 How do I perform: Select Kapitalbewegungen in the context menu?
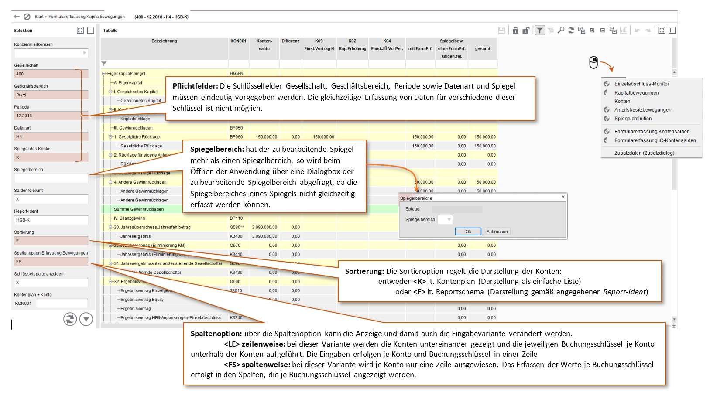[x=637, y=92]
